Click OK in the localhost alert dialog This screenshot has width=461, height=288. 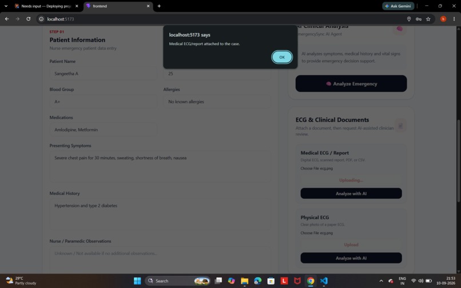281,57
